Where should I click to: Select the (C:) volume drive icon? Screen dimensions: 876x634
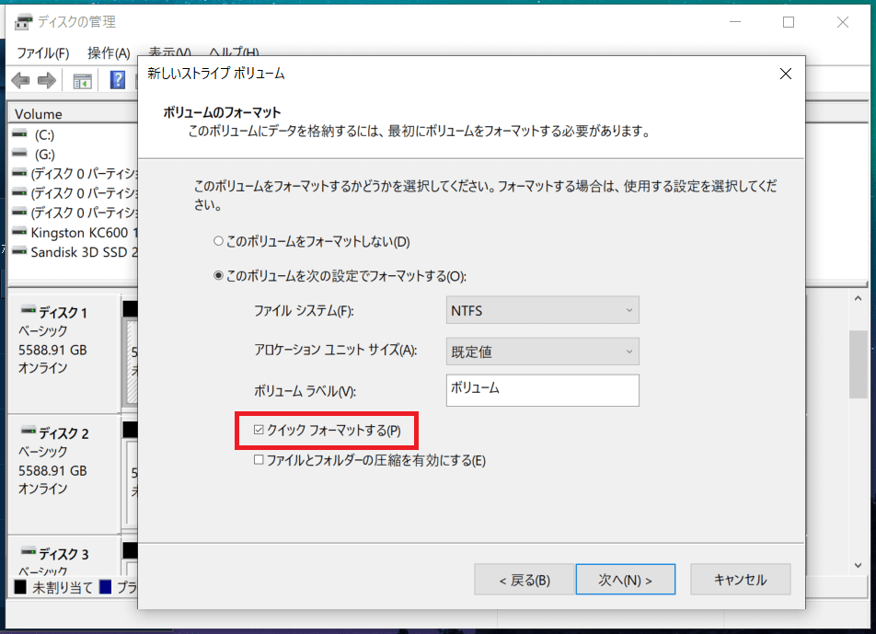(x=19, y=134)
